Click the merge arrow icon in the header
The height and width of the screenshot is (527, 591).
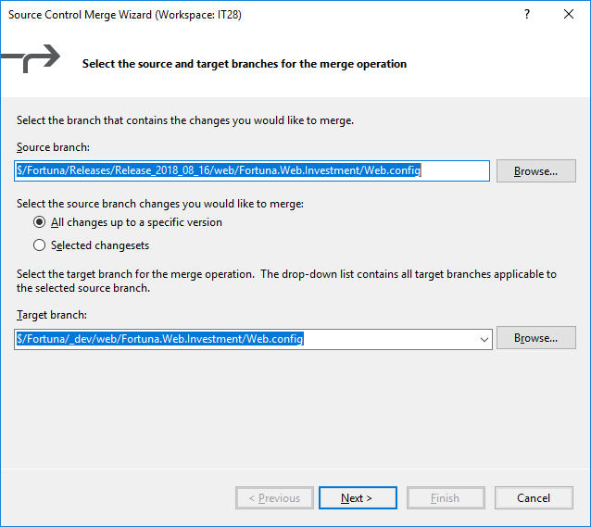[x=34, y=62]
